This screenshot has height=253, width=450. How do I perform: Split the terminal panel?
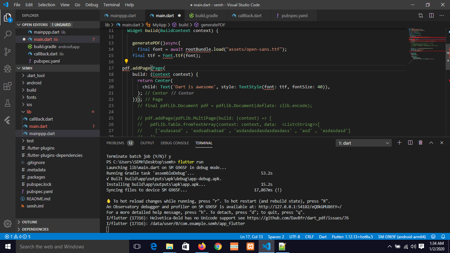coord(410,143)
